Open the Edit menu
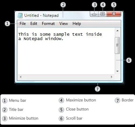 [34, 24]
